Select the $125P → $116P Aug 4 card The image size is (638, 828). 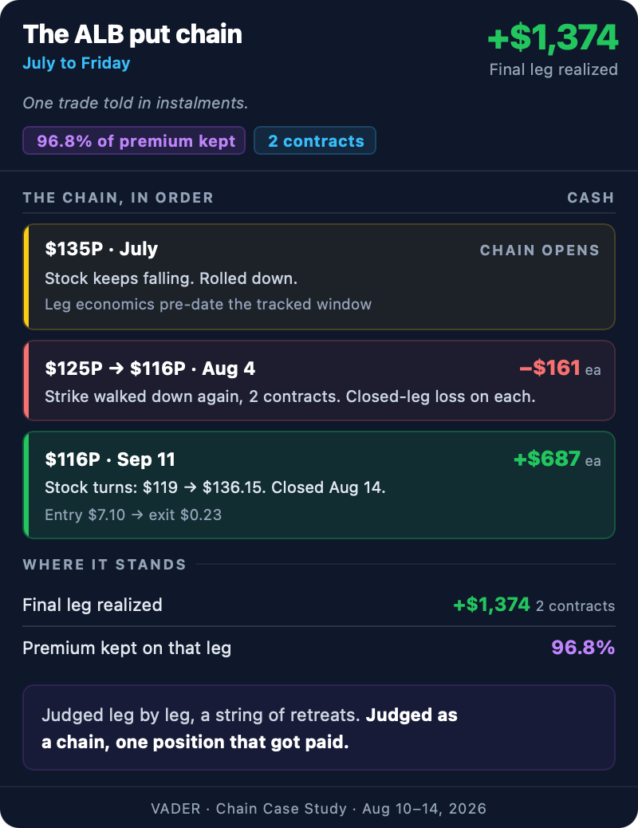[x=320, y=380]
